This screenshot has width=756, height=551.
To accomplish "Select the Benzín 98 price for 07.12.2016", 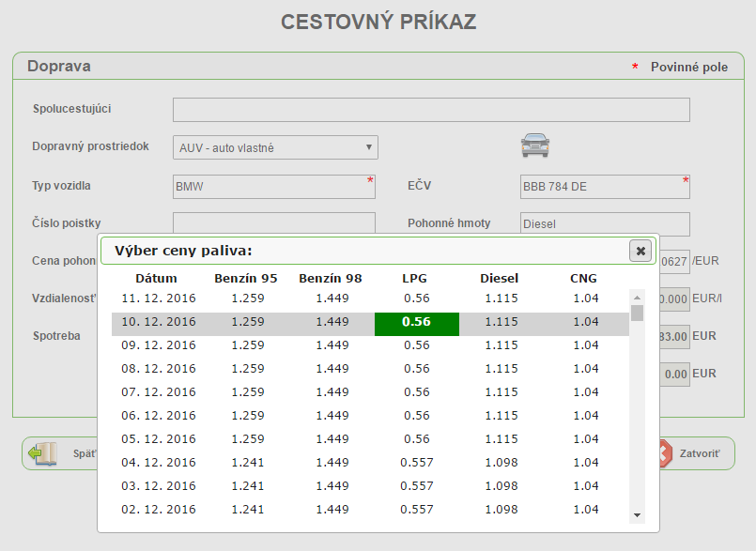I will 332,392.
